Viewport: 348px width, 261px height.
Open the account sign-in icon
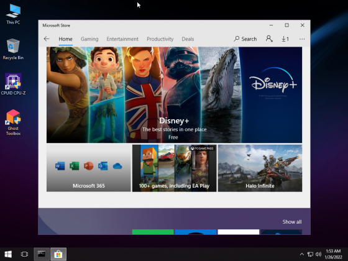point(269,39)
